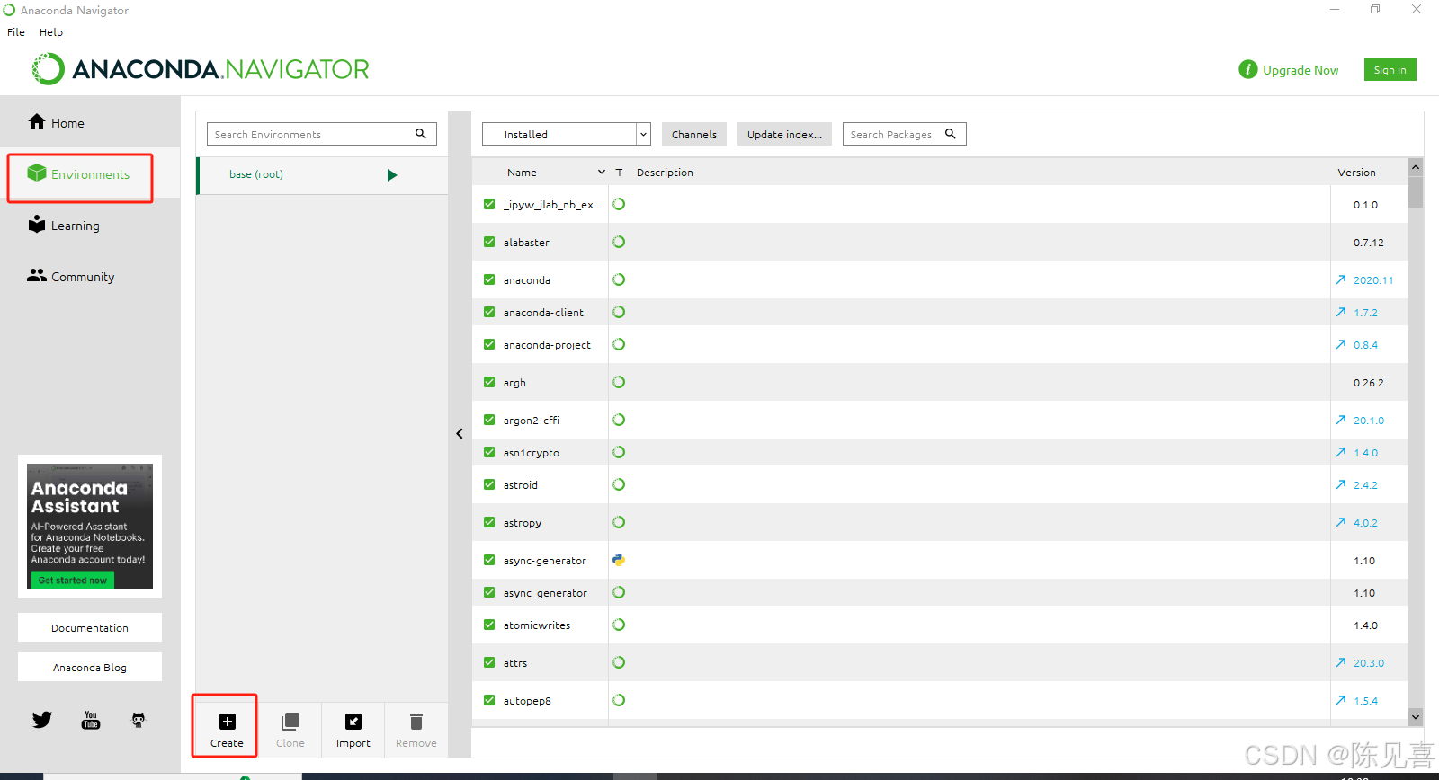
Task: Click the Name column sort arrow
Action: (x=602, y=172)
